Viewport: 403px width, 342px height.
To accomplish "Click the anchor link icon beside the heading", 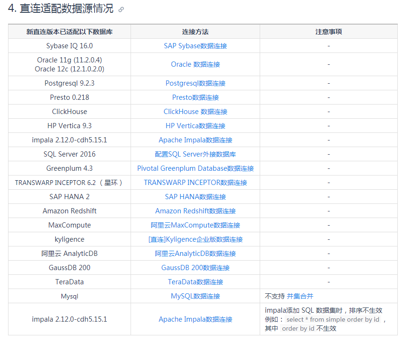I will point(121,9).
